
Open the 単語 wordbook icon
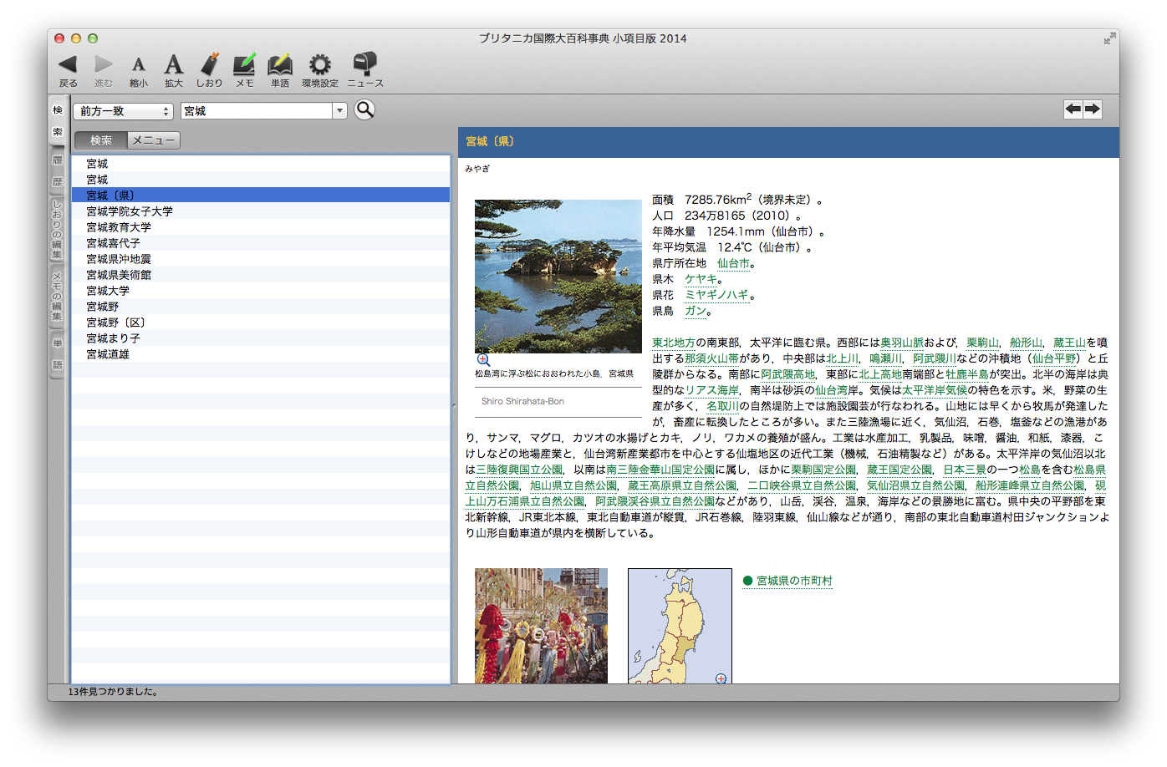click(x=280, y=65)
